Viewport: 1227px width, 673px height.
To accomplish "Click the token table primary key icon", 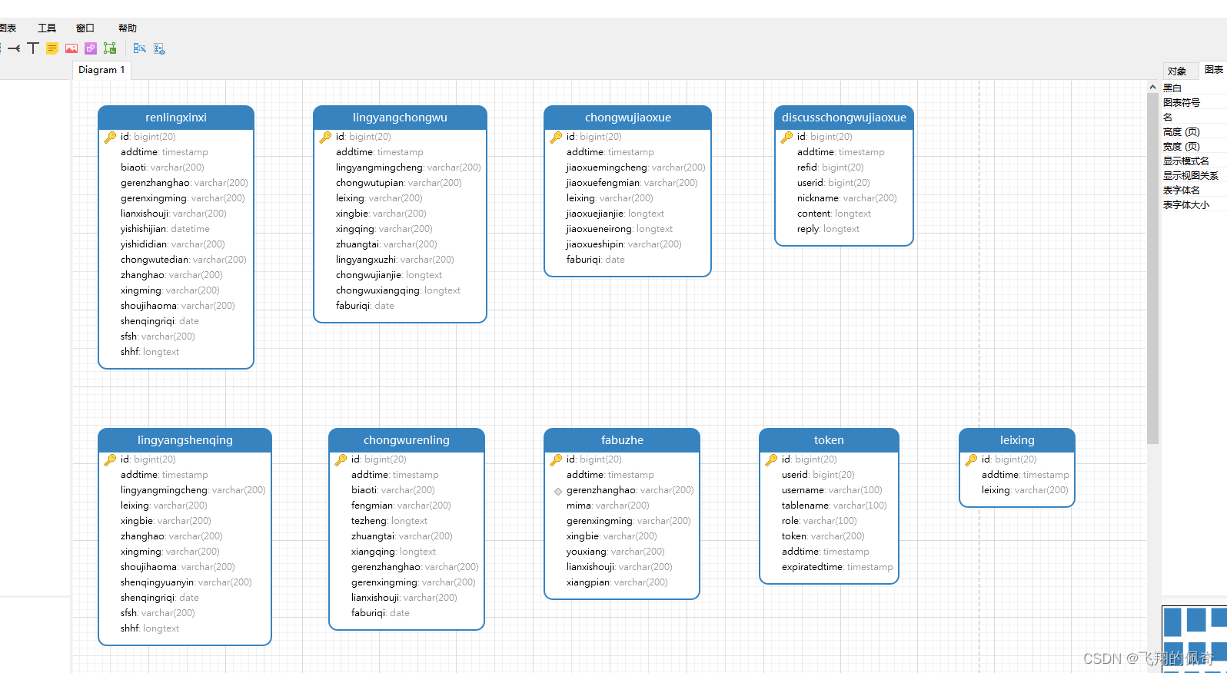I will [x=772, y=459].
